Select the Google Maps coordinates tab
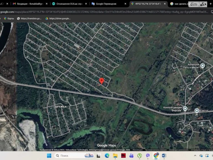 pyautogui.click(x=148, y=4)
